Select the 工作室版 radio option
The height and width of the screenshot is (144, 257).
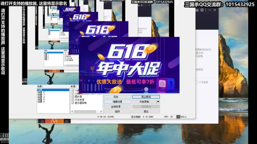click(196, 82)
